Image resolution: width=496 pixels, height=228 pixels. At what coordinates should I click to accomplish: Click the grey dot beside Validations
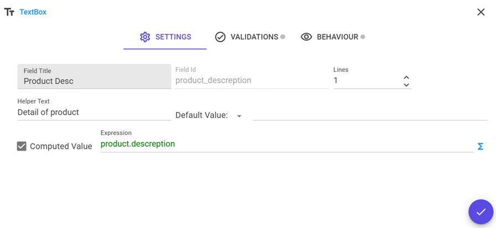[283, 37]
